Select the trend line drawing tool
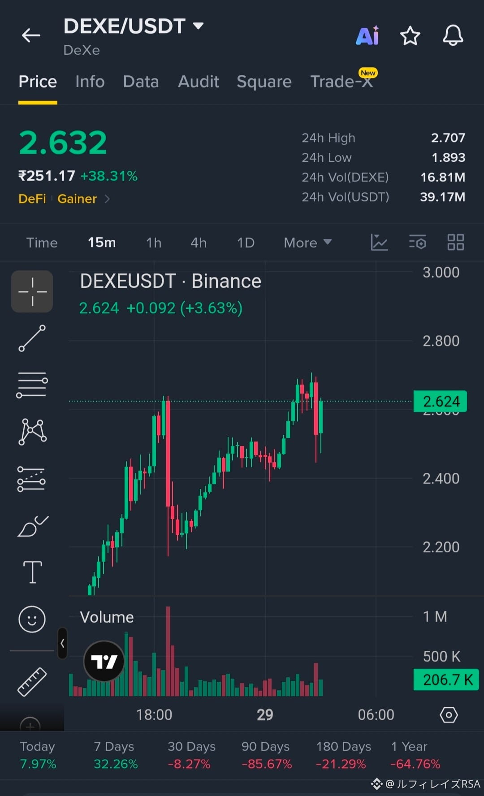 pyautogui.click(x=32, y=338)
